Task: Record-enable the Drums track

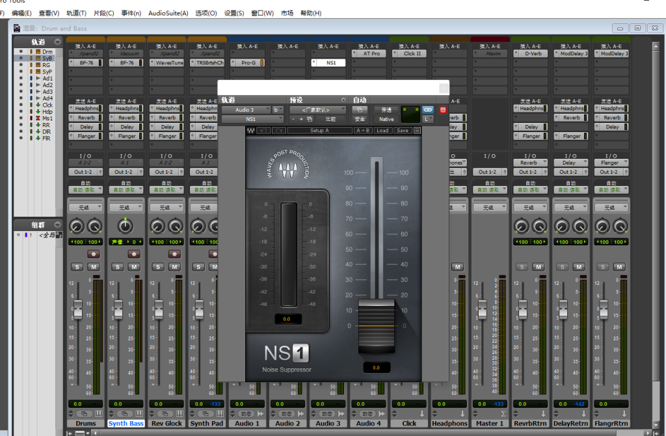Action: tap(94, 254)
